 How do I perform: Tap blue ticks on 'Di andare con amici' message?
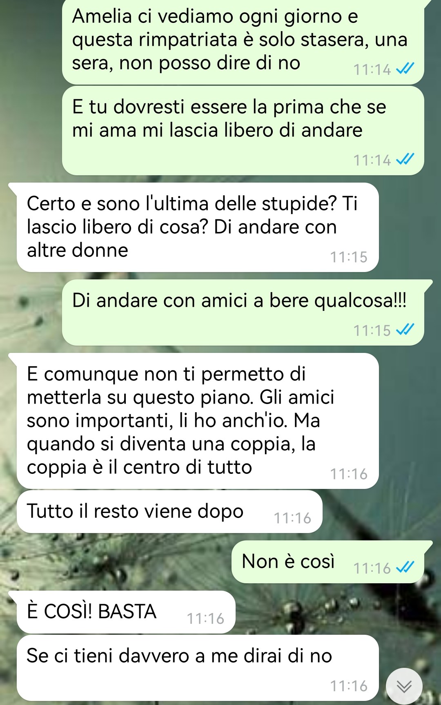coord(405,330)
